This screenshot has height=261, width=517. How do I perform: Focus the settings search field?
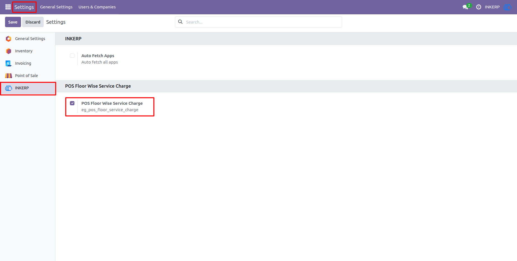click(x=258, y=22)
